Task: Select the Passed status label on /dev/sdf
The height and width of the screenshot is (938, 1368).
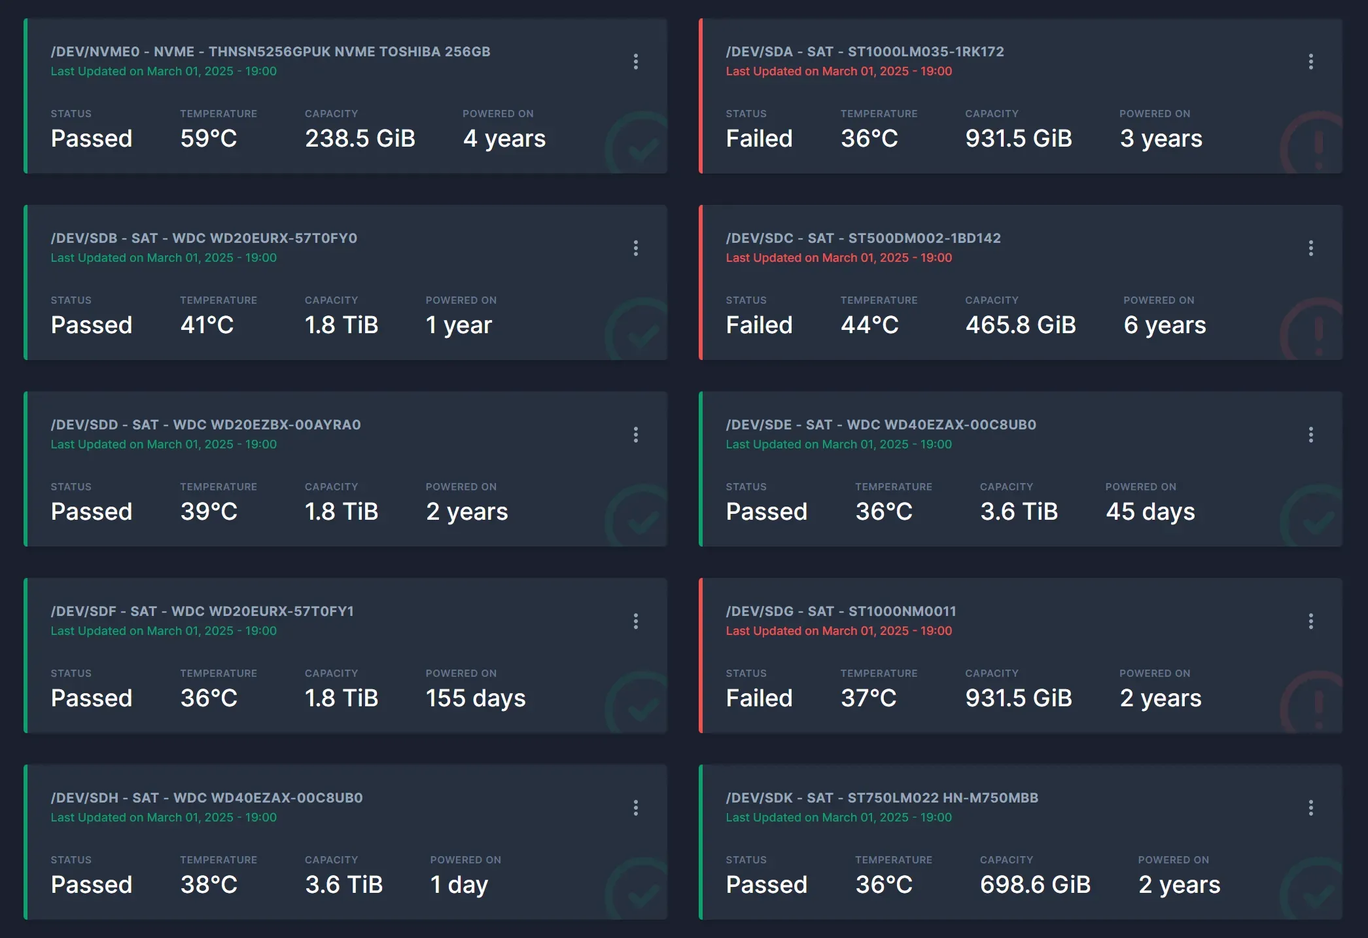Action: coord(92,698)
